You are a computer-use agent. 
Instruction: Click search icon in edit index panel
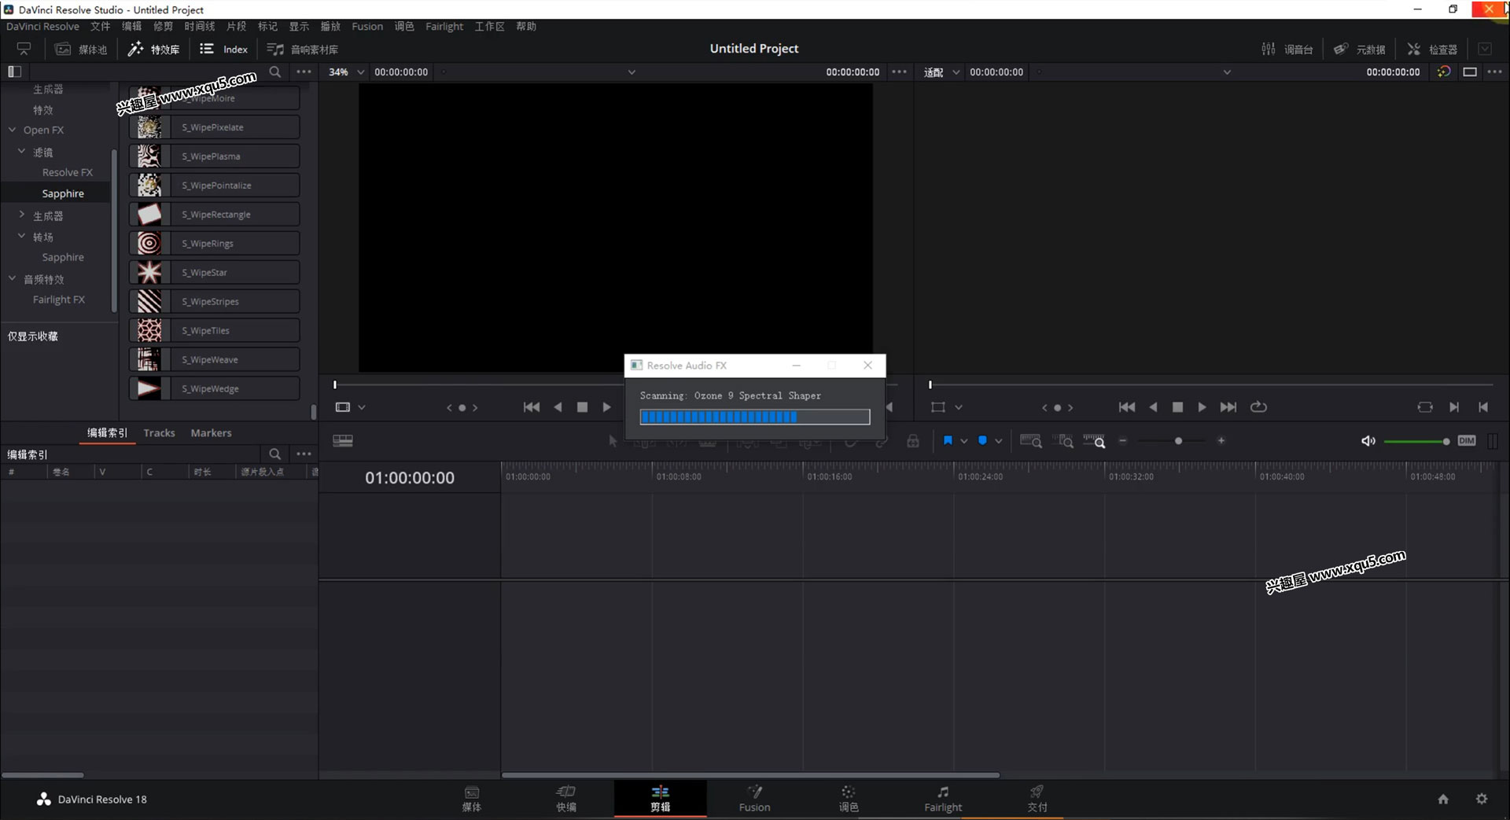[x=275, y=454]
